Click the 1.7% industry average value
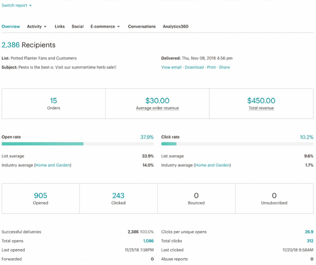 point(309,165)
